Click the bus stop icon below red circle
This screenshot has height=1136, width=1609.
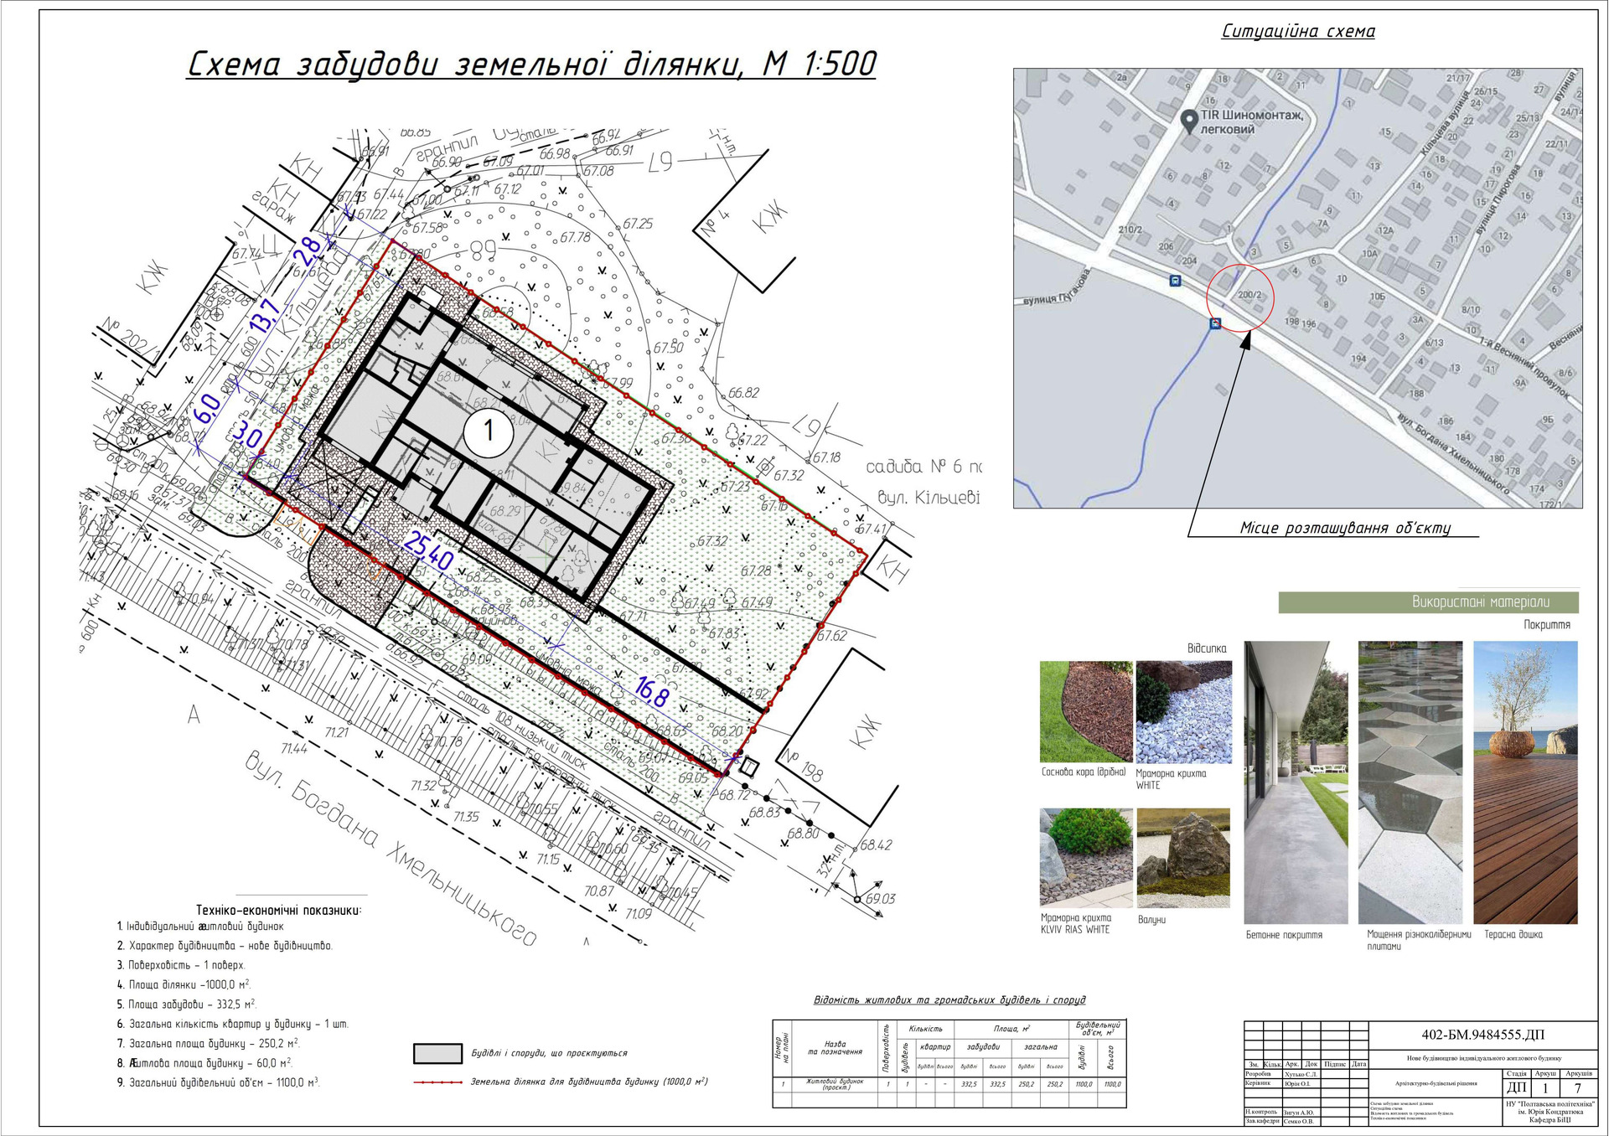pyautogui.click(x=1215, y=323)
